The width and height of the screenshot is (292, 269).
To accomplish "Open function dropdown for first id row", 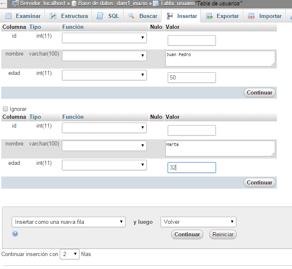I will 104,38.
